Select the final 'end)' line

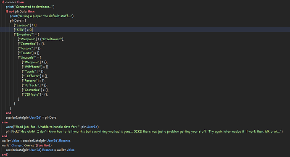coord(5,154)
